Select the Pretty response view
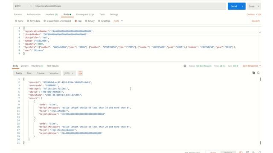 [x=19, y=73]
